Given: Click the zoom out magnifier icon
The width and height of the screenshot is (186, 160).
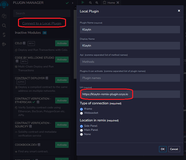Looking at the screenshot, I should (90, 3).
